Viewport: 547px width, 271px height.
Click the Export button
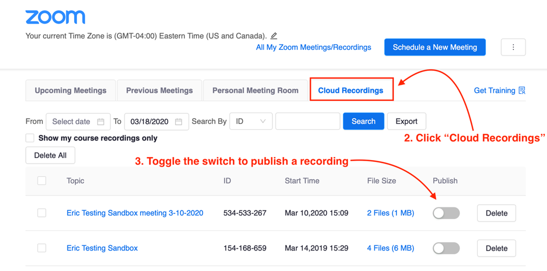coord(406,122)
